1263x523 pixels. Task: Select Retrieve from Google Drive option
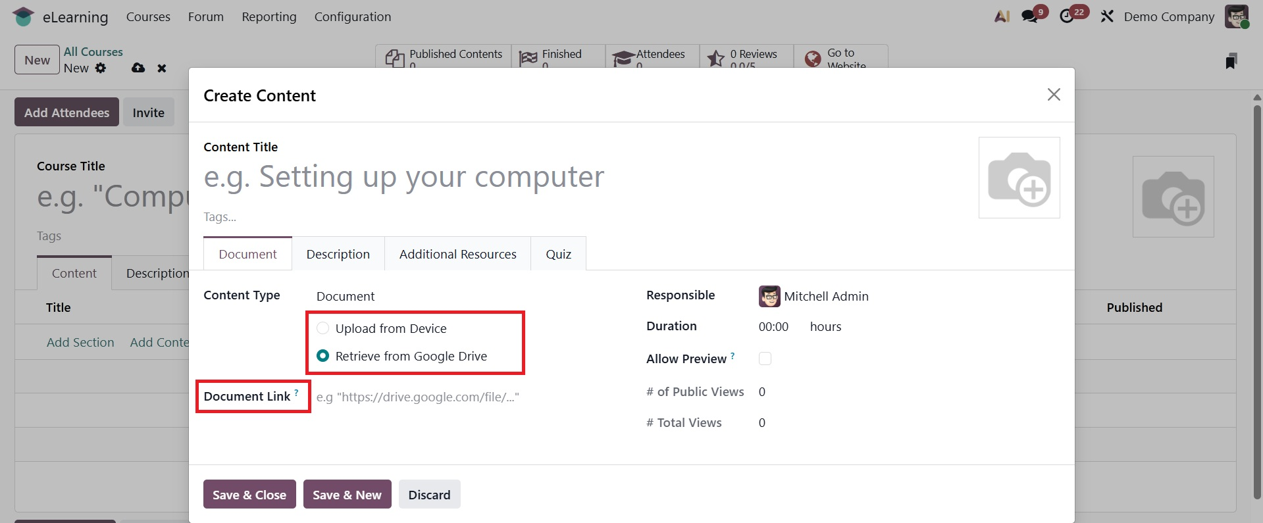click(323, 356)
